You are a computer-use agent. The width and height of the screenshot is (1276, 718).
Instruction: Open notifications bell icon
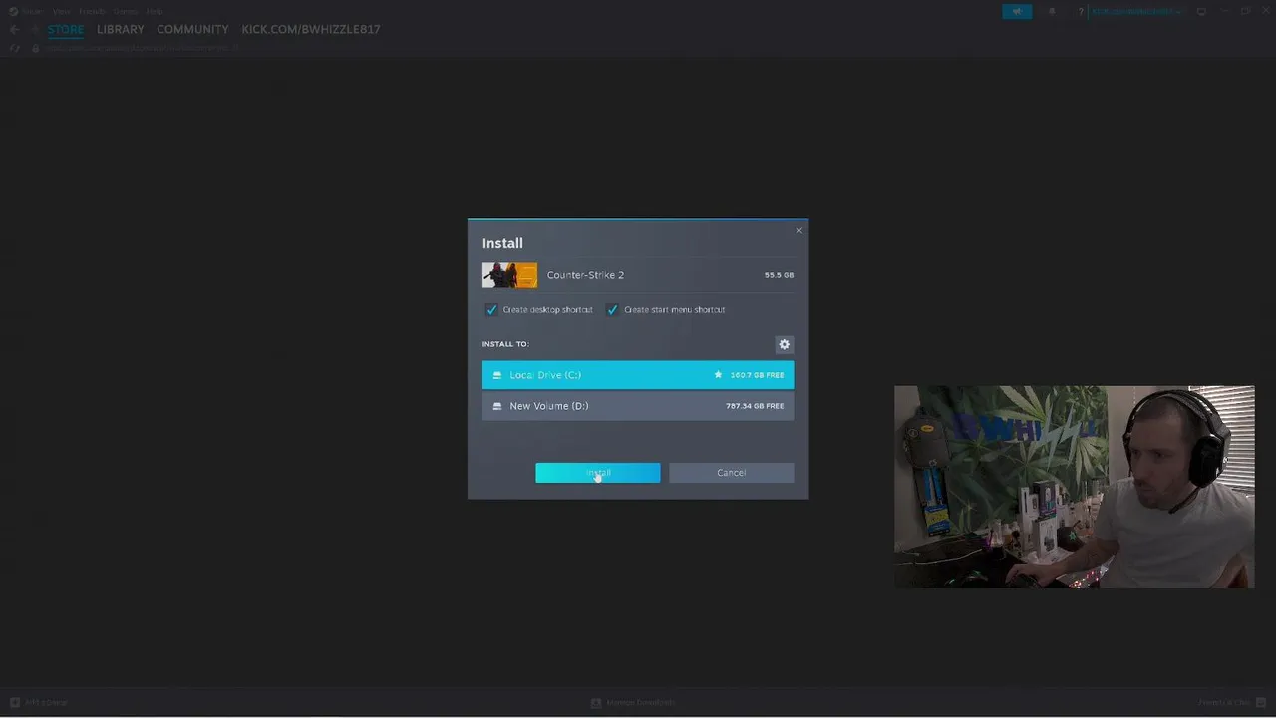1052,11
